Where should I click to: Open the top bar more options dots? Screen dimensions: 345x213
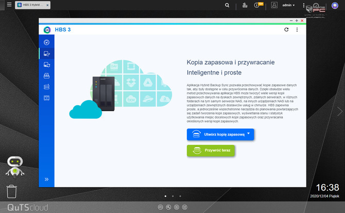(x=304, y=5)
